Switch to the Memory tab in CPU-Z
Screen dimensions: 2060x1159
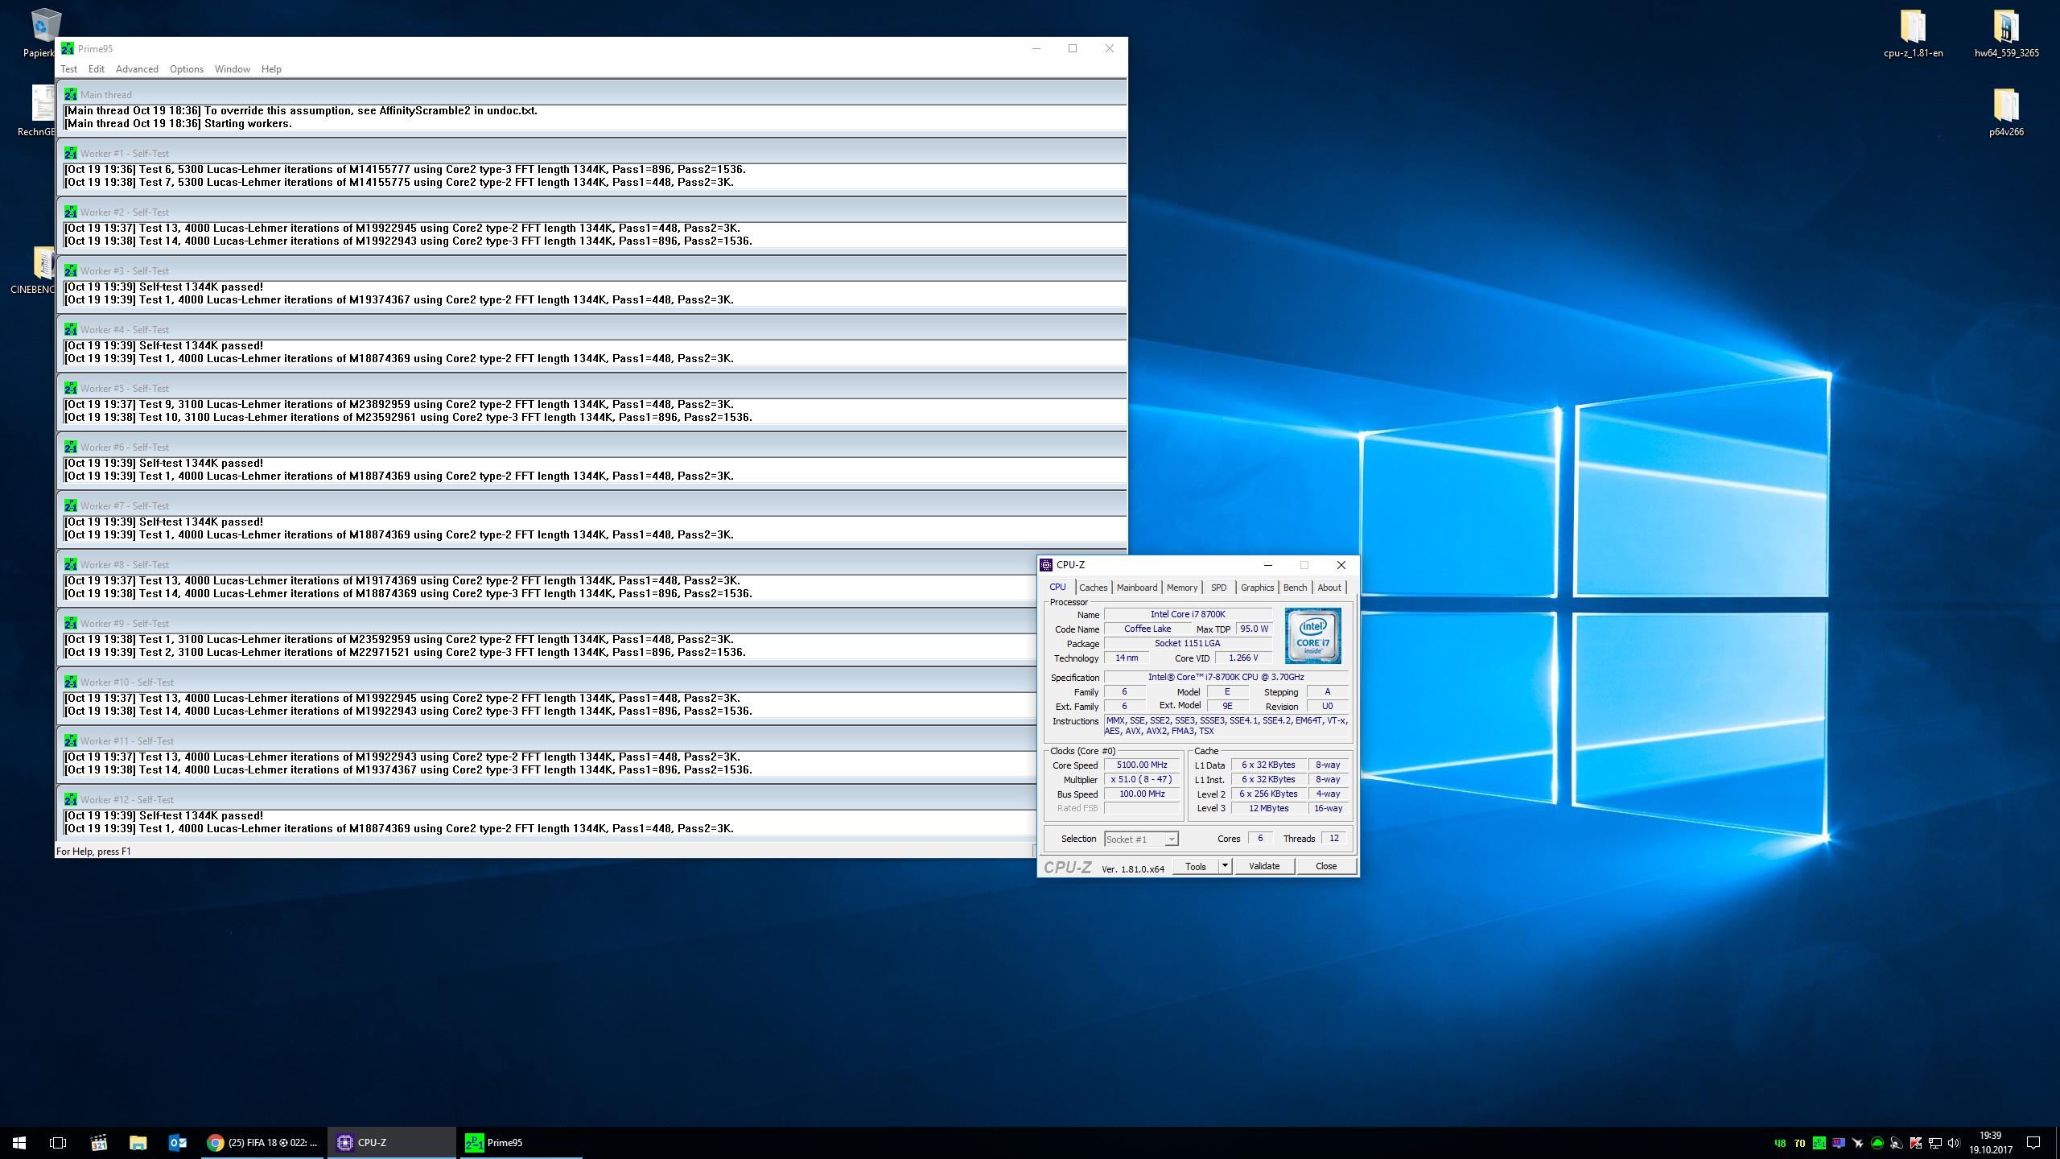[x=1181, y=588]
